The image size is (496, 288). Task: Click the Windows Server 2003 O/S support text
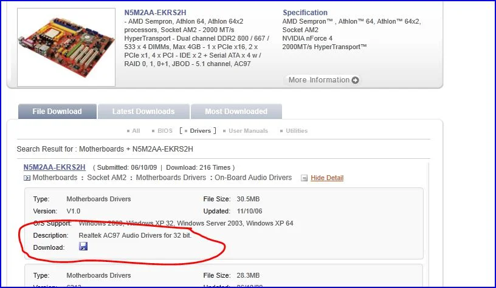coord(210,223)
